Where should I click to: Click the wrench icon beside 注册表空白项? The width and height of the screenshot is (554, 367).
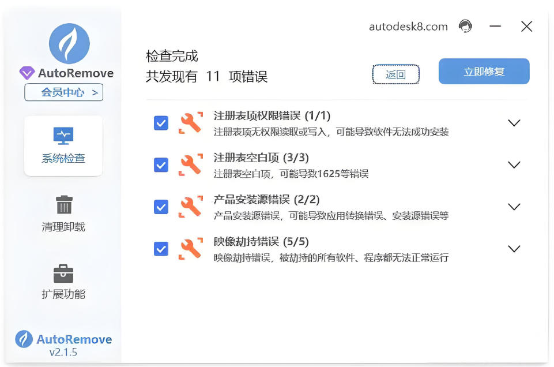(190, 165)
